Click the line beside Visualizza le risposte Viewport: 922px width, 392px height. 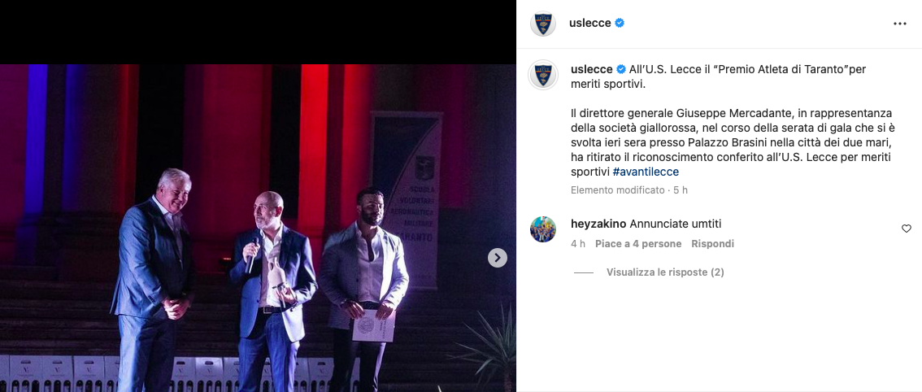[584, 272]
